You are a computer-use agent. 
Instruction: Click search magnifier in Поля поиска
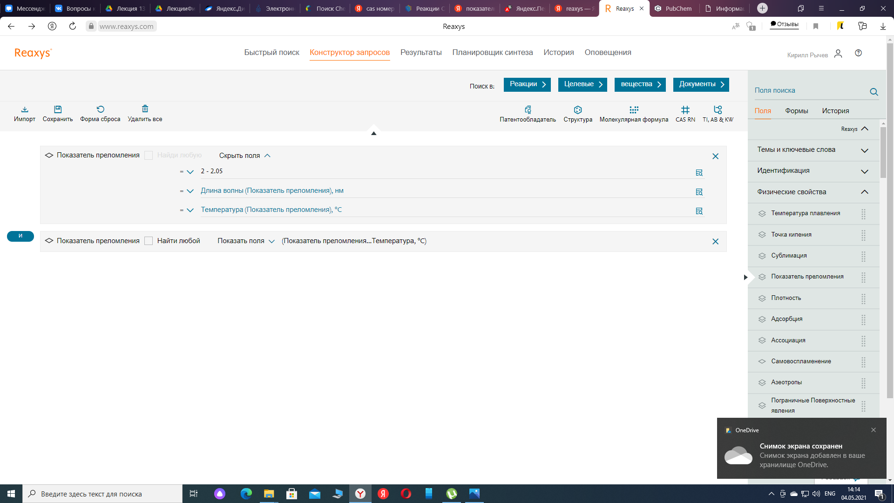point(874,92)
